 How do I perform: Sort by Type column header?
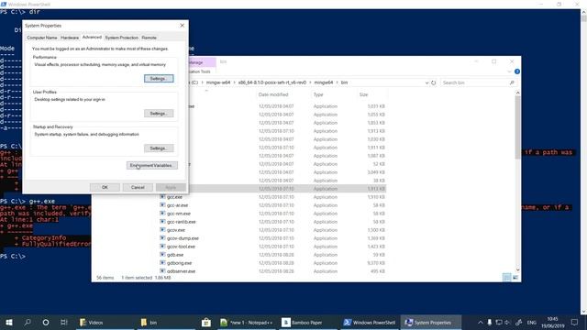coord(318,94)
